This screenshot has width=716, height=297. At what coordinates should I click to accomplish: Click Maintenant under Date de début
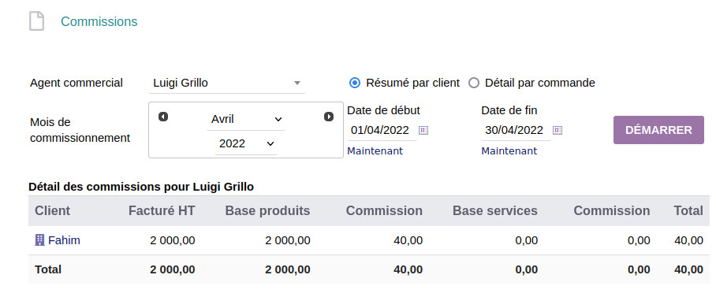[375, 151]
